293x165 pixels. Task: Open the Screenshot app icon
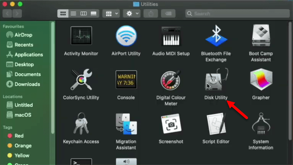[x=171, y=124]
